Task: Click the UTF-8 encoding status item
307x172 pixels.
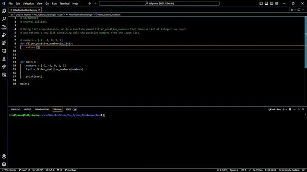Action: pyautogui.click(x=243, y=170)
